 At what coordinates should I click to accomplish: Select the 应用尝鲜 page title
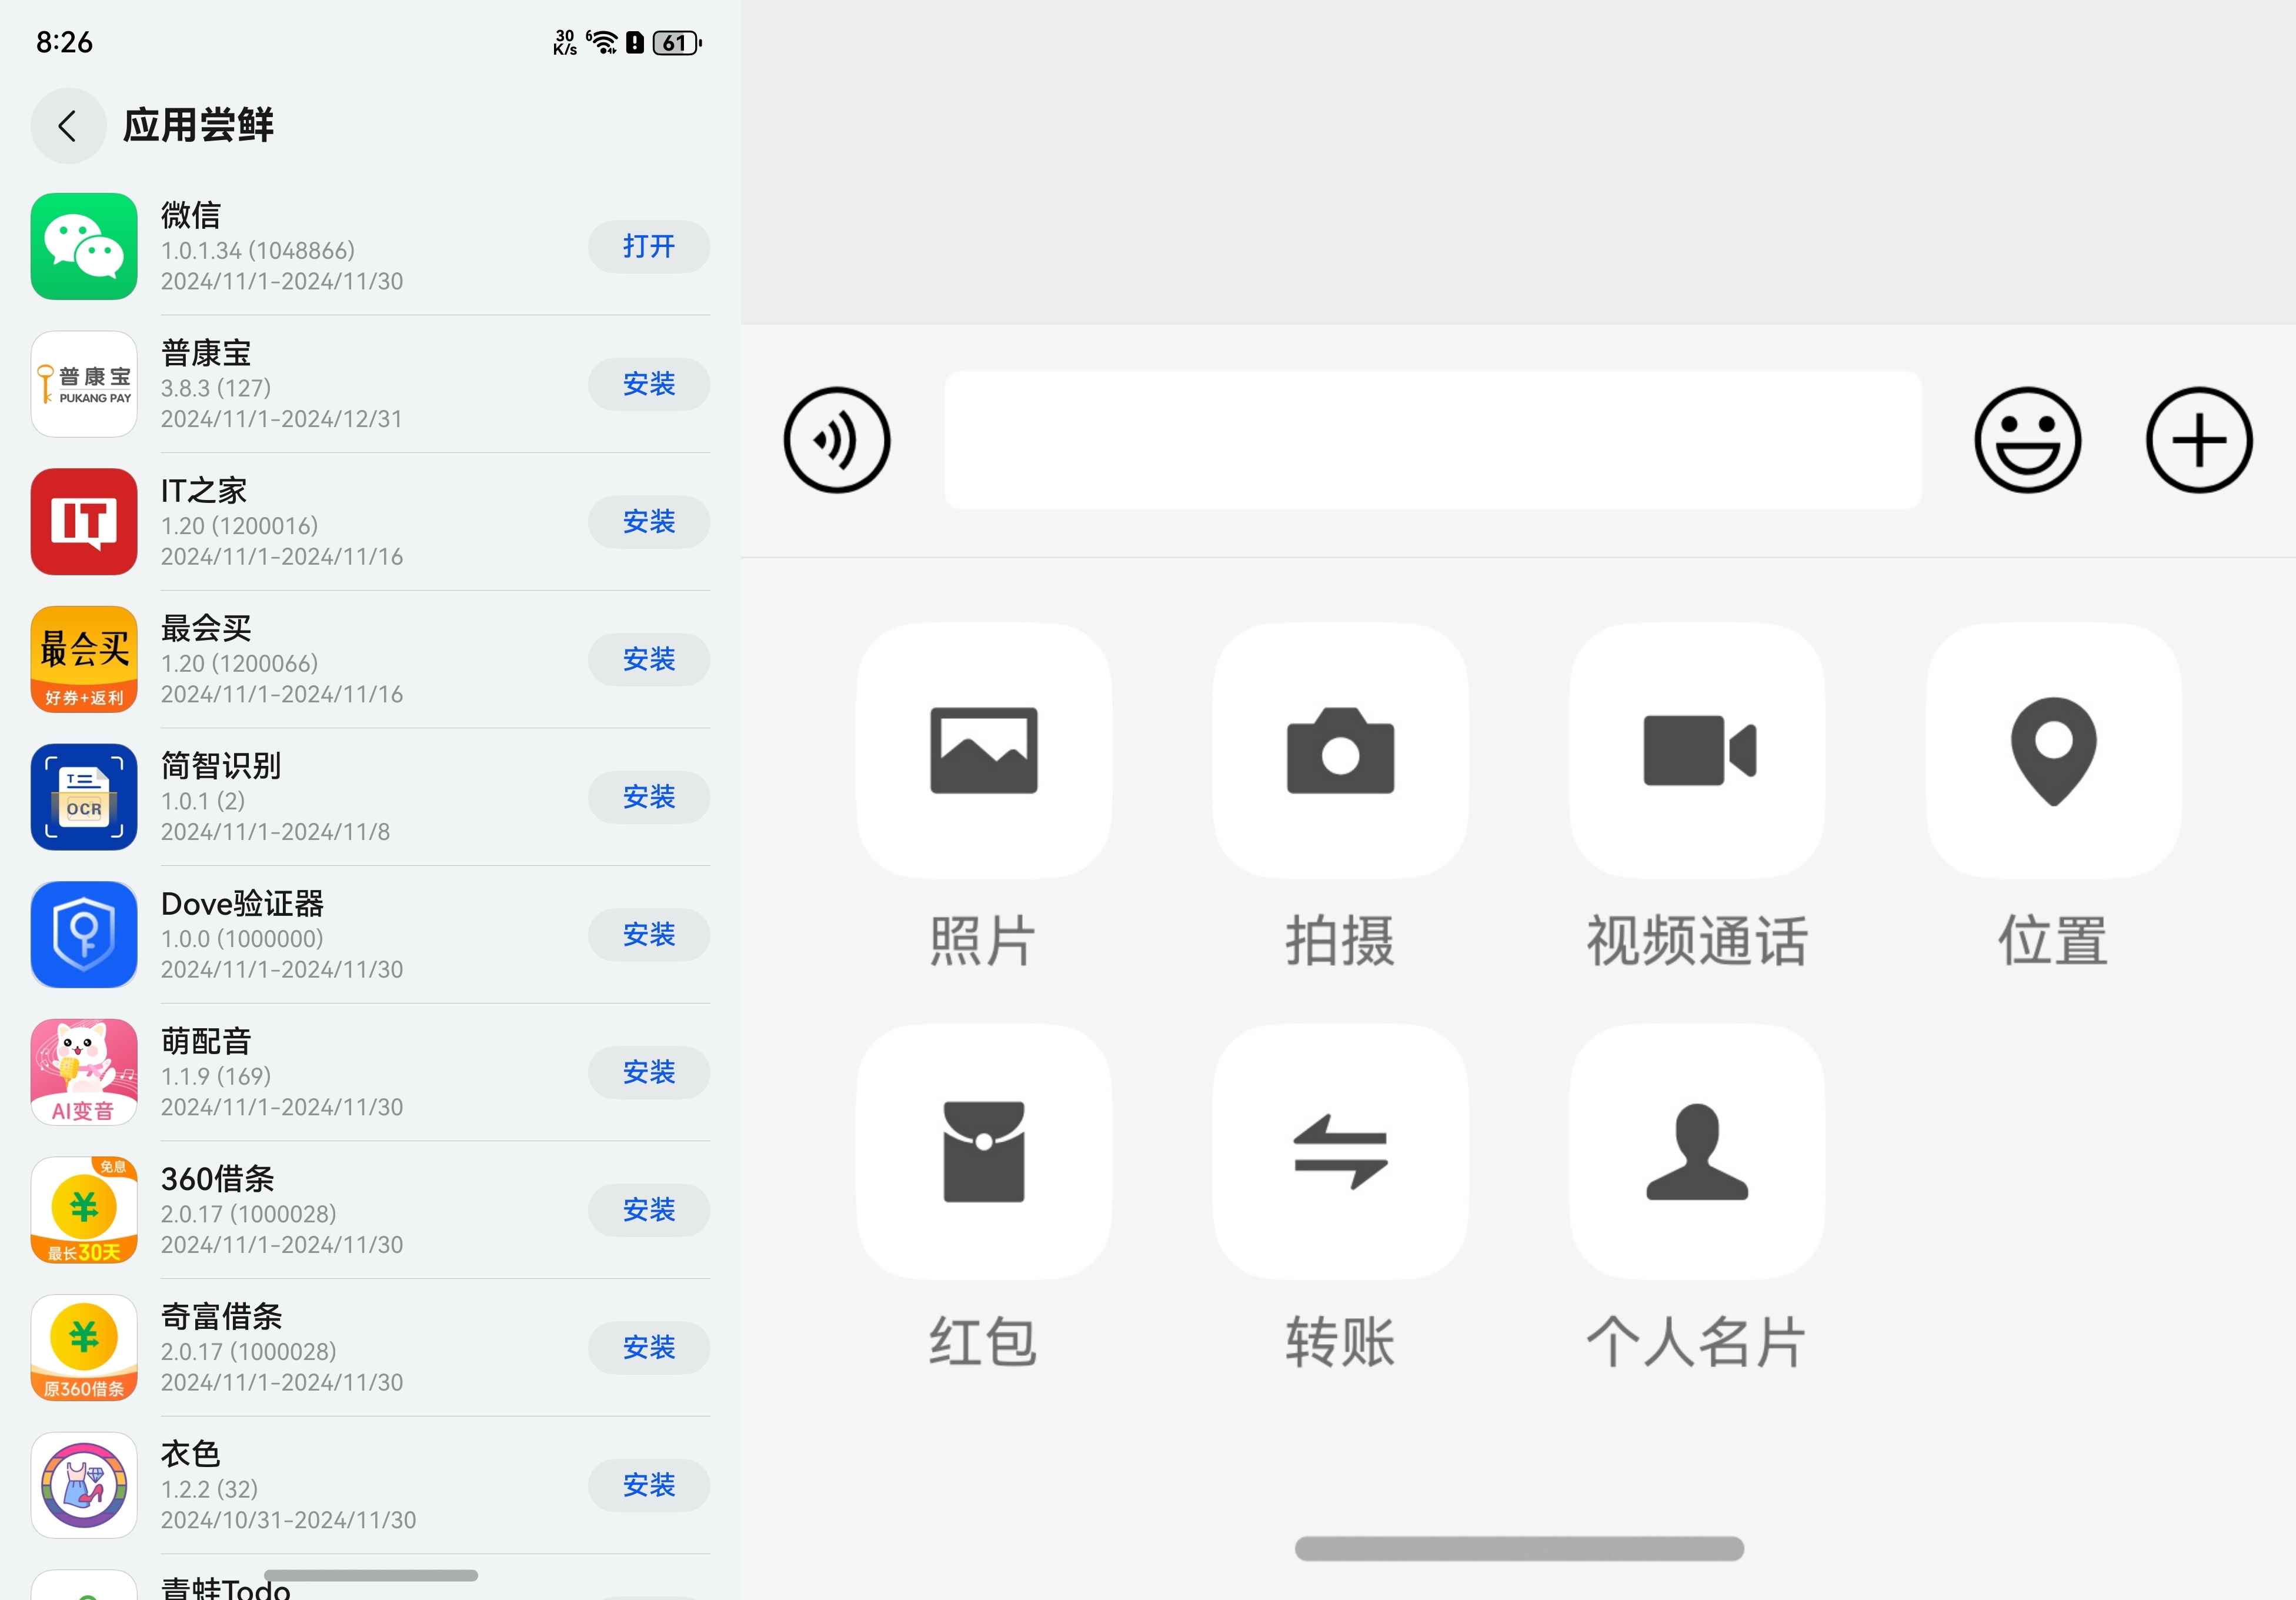click(x=198, y=126)
